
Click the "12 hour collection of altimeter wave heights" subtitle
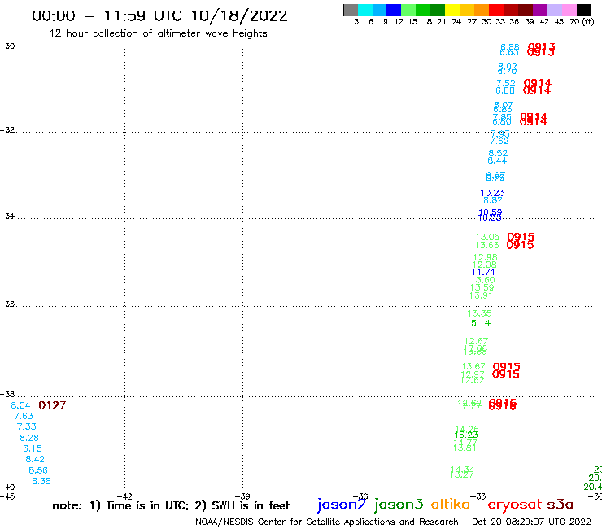click(158, 34)
